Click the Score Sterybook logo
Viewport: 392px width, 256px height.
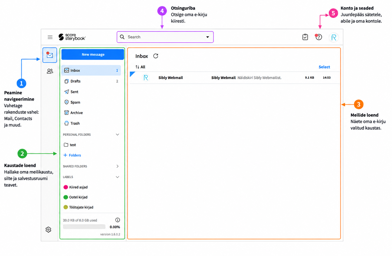point(72,37)
